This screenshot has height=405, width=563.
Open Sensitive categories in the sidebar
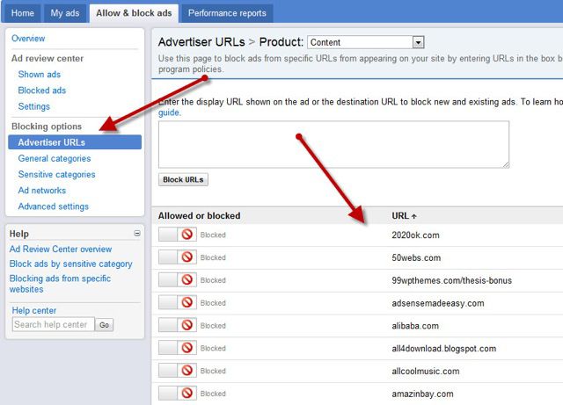(x=56, y=175)
